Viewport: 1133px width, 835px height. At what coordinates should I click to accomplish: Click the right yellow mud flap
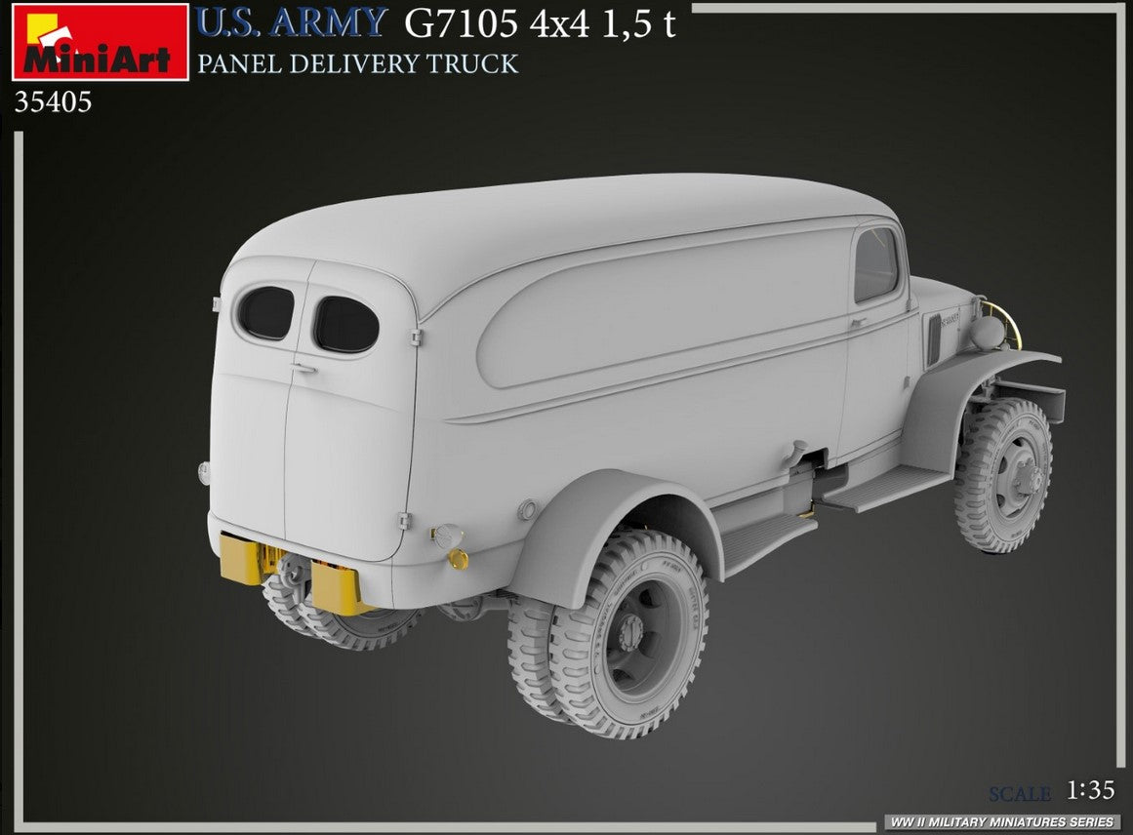[x=337, y=587]
